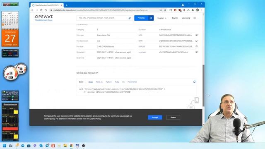This screenshot has height=149, width=265.
Task: Open Chrome three-dot menu
Action: pyautogui.click(x=202, y=10)
